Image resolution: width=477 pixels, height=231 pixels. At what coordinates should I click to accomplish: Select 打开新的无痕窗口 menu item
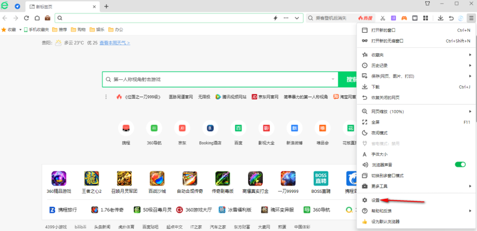coord(417,41)
